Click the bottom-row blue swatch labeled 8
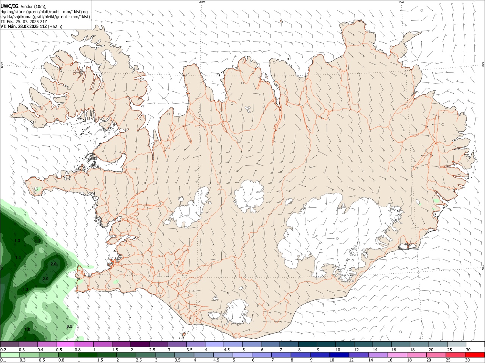The width and height of the screenshot is (485, 363). [x=300, y=355]
